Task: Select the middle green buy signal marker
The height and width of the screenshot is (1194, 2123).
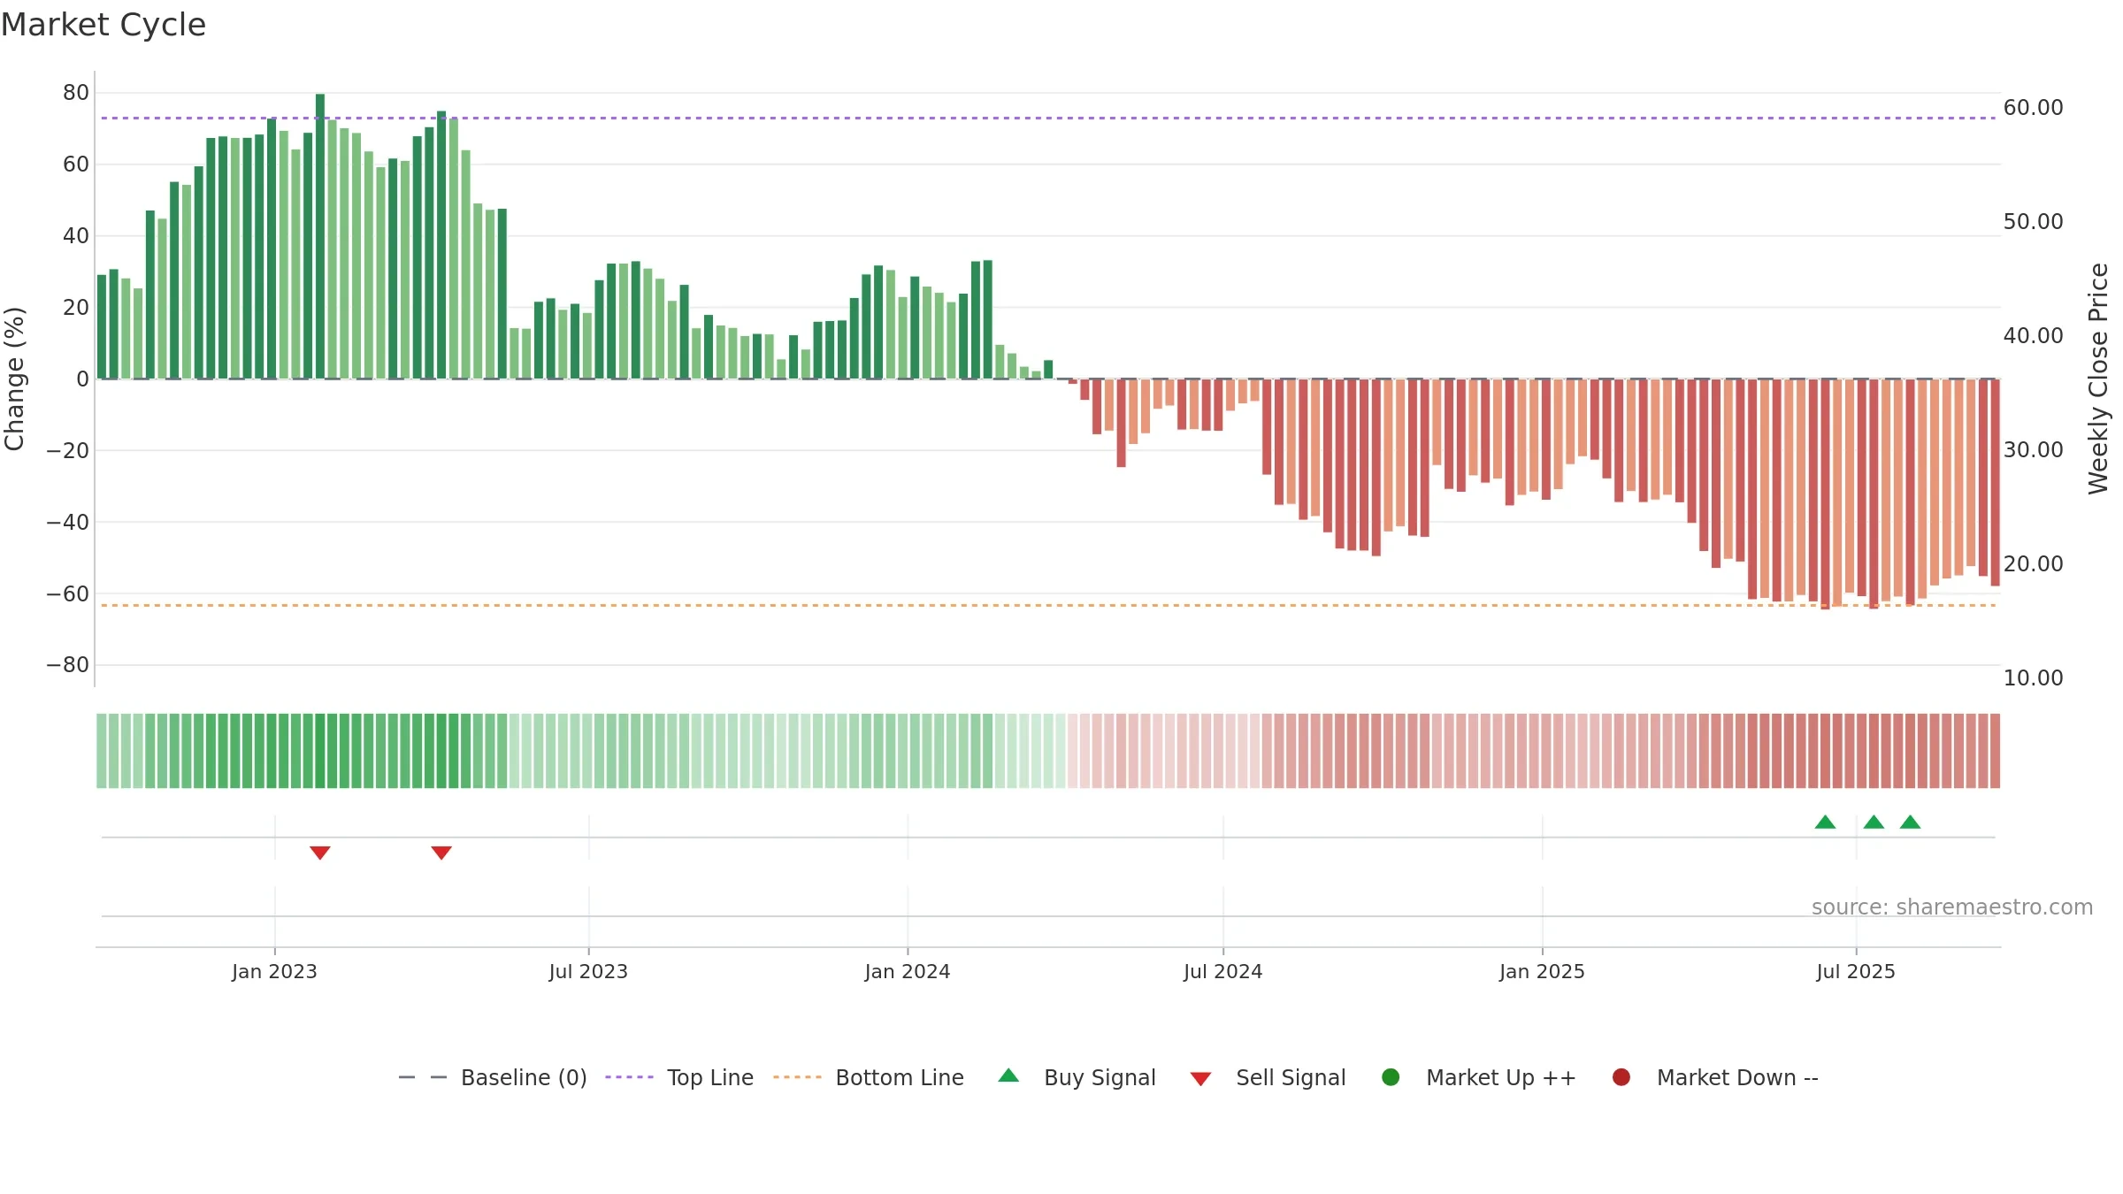Action: 1874,822
